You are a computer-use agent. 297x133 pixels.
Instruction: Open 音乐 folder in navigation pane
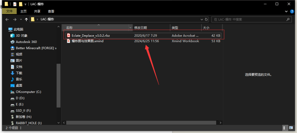pos(19,79)
